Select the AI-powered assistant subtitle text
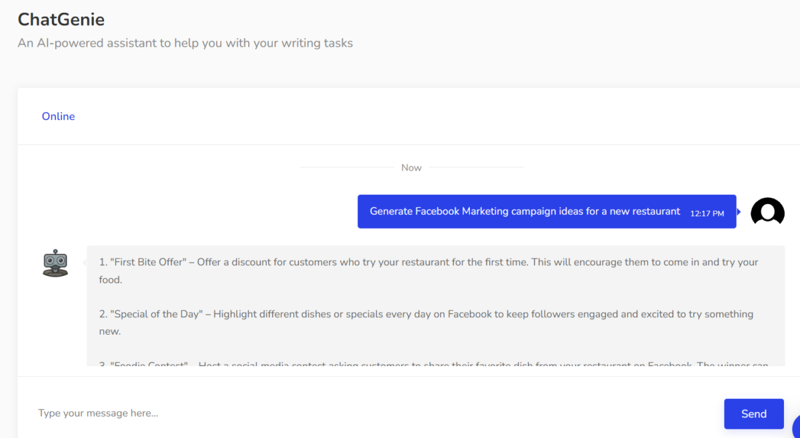The height and width of the screenshot is (438, 800). pyautogui.click(x=185, y=43)
